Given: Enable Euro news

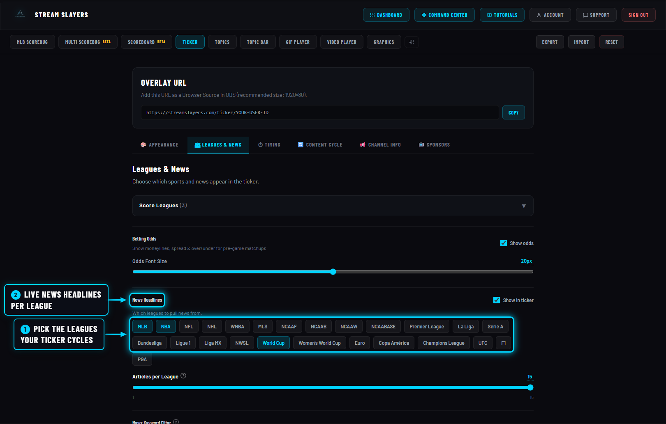Looking at the screenshot, I should click(360, 343).
